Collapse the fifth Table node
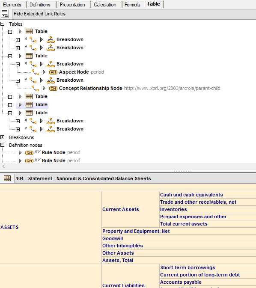Viewport: 256px width, 288px height. click(10, 113)
